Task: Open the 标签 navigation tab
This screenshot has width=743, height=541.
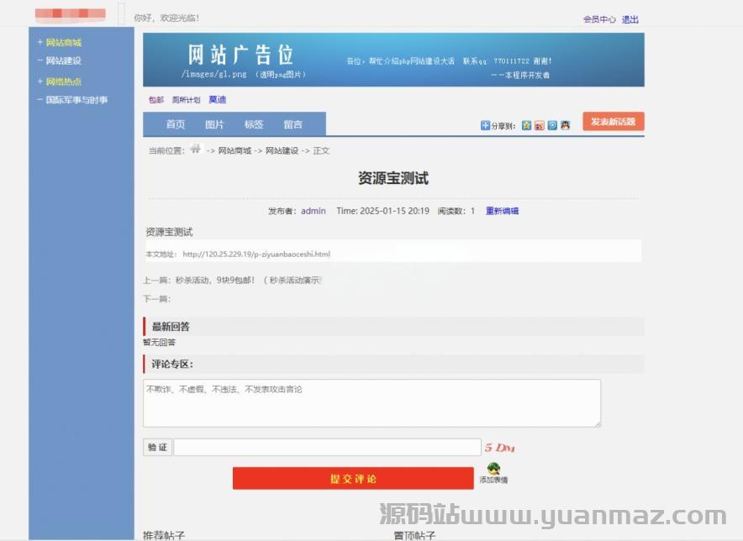Action: (x=254, y=124)
